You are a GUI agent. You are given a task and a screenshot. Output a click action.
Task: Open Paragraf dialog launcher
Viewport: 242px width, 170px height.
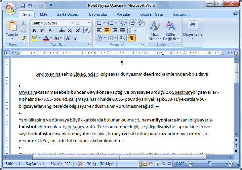click(x=143, y=44)
